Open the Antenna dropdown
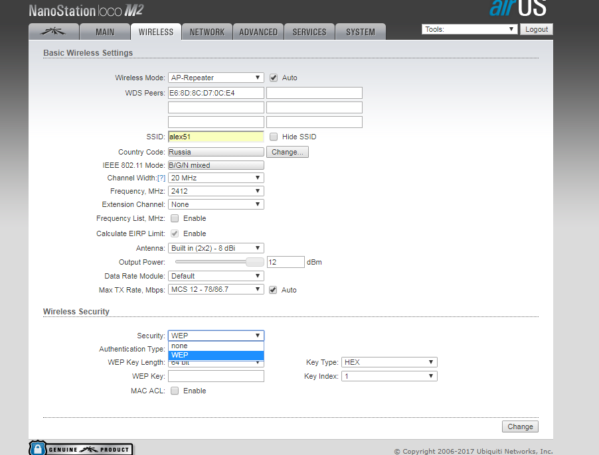The width and height of the screenshot is (599, 455). (216, 248)
